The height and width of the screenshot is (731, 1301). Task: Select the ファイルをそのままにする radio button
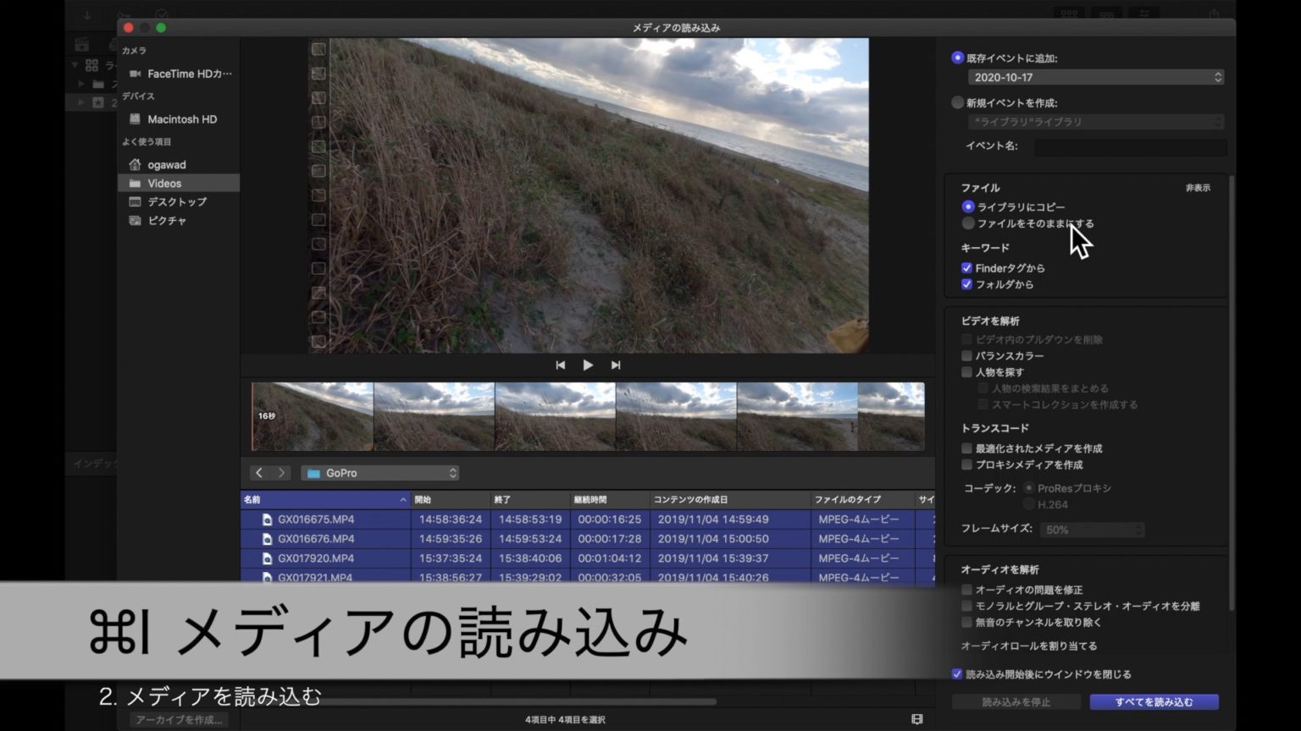click(968, 223)
